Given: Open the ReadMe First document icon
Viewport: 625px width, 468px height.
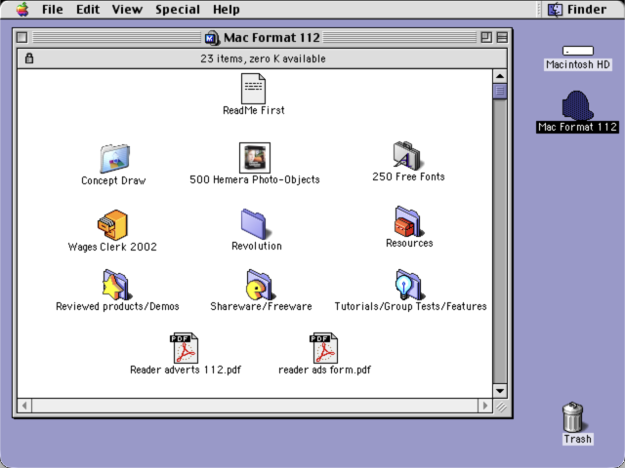Looking at the screenshot, I should tap(253, 89).
